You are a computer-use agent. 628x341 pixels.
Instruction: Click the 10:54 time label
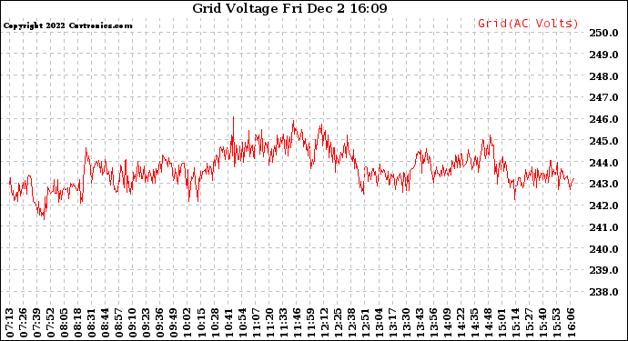[x=241, y=323]
